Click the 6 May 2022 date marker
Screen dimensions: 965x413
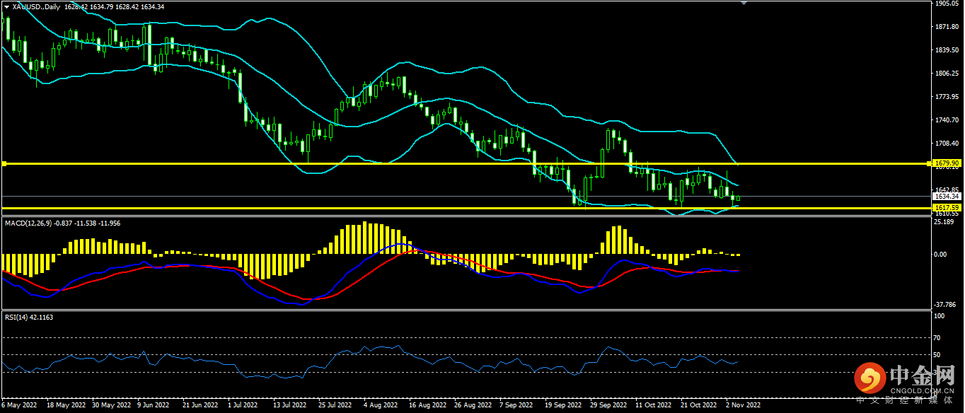click(20, 405)
